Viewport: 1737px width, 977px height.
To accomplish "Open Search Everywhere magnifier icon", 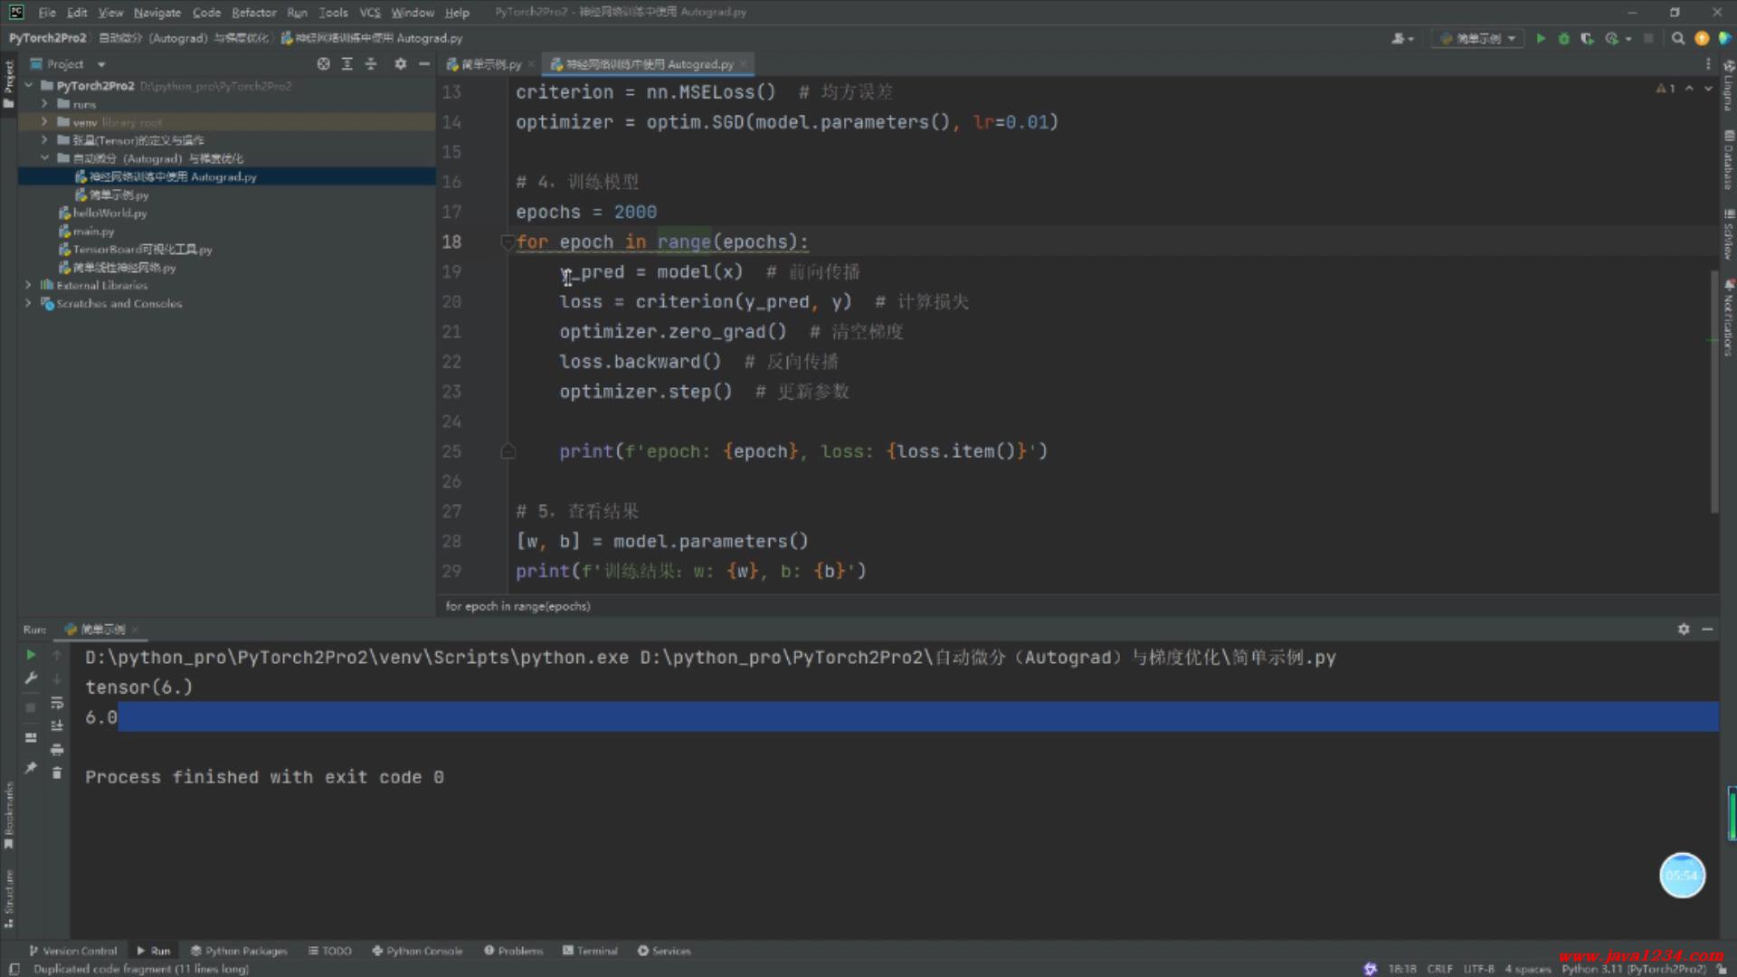I will [1678, 38].
